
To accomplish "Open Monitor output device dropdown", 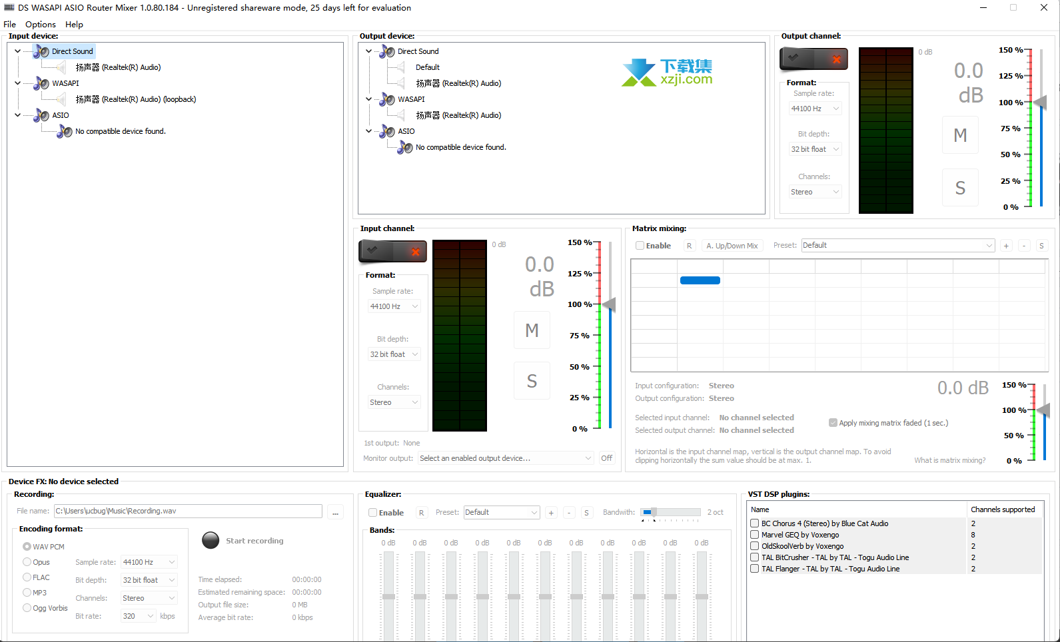I will pos(505,458).
